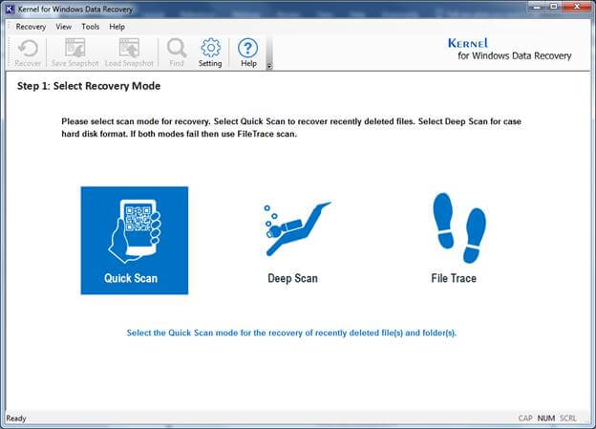Click the Kernel for Windows Data Recovery logo
596x429 pixels.
[x=510, y=49]
